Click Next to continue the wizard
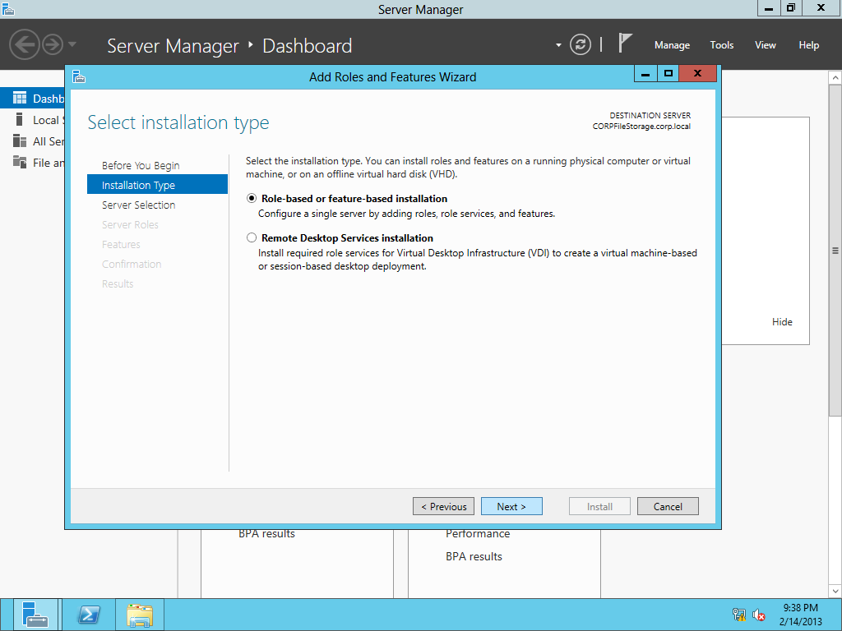842x631 pixels. pos(511,506)
